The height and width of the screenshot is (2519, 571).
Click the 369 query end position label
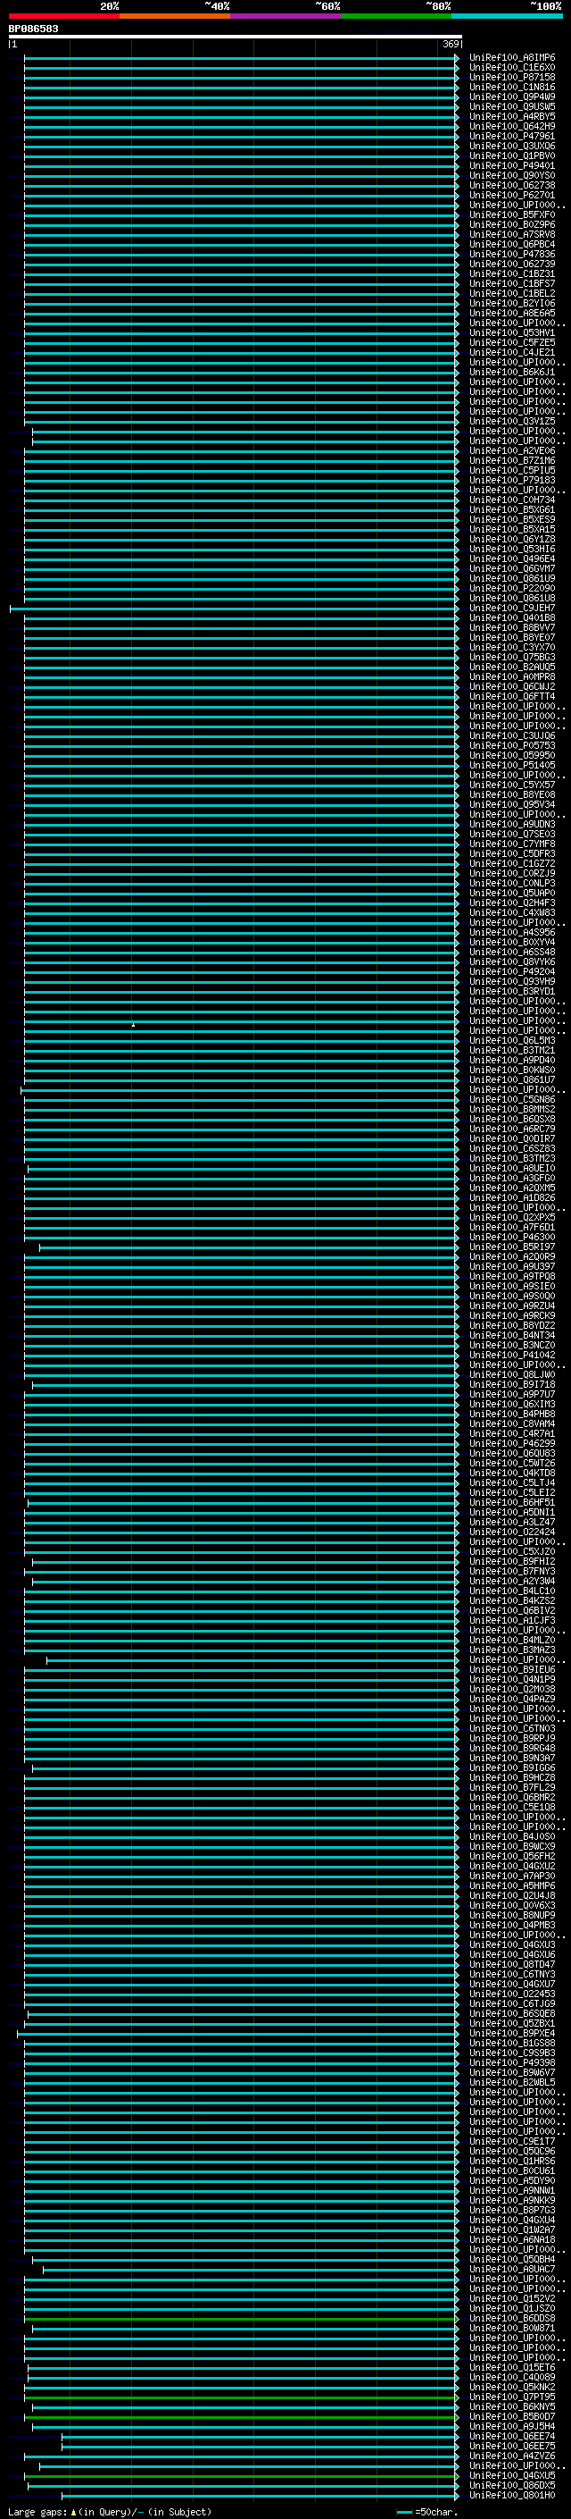451,44
